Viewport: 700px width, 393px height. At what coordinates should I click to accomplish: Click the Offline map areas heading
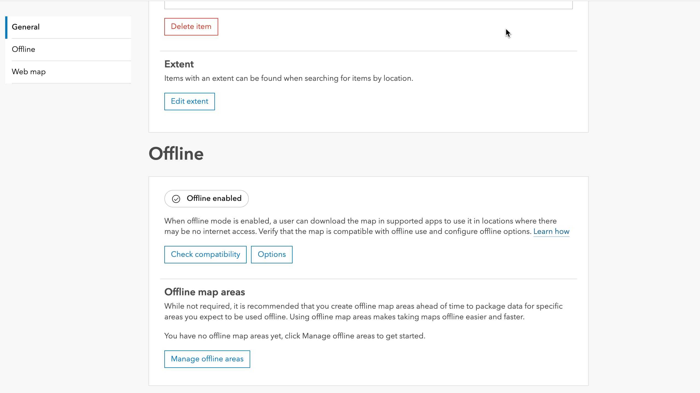pos(205,292)
